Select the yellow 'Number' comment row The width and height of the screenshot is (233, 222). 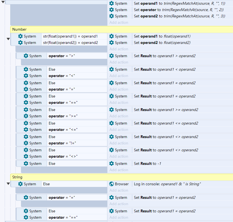tap(122, 30)
